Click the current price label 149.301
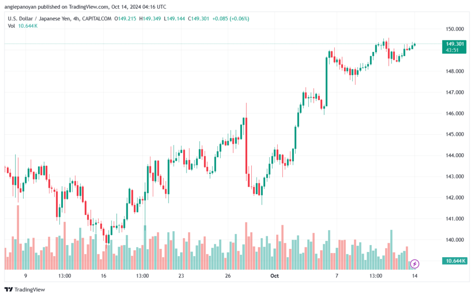Viewport: 474px width, 297px height. 455,44
